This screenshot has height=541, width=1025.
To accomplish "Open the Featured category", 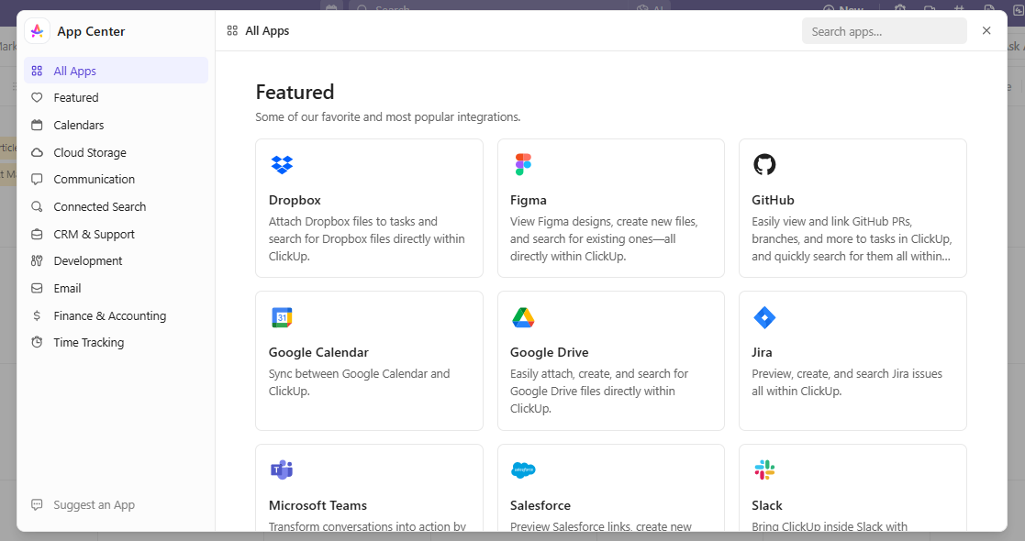I will coord(116,97).
